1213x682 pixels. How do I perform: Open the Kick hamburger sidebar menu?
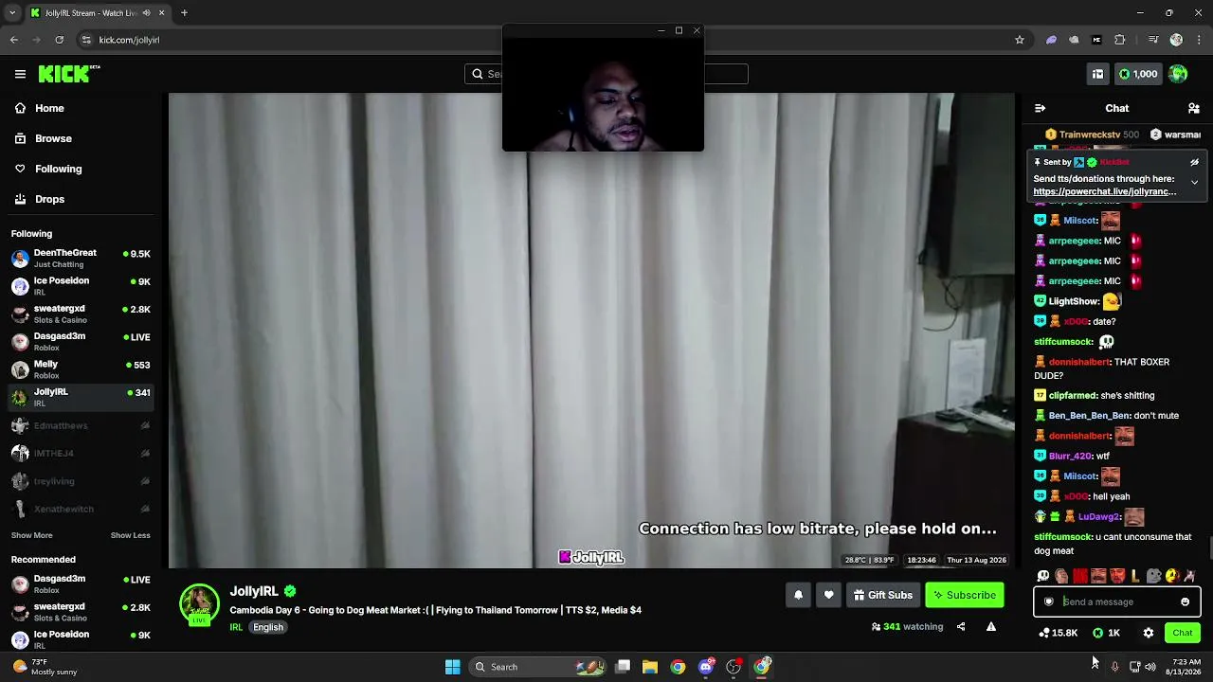click(x=20, y=74)
